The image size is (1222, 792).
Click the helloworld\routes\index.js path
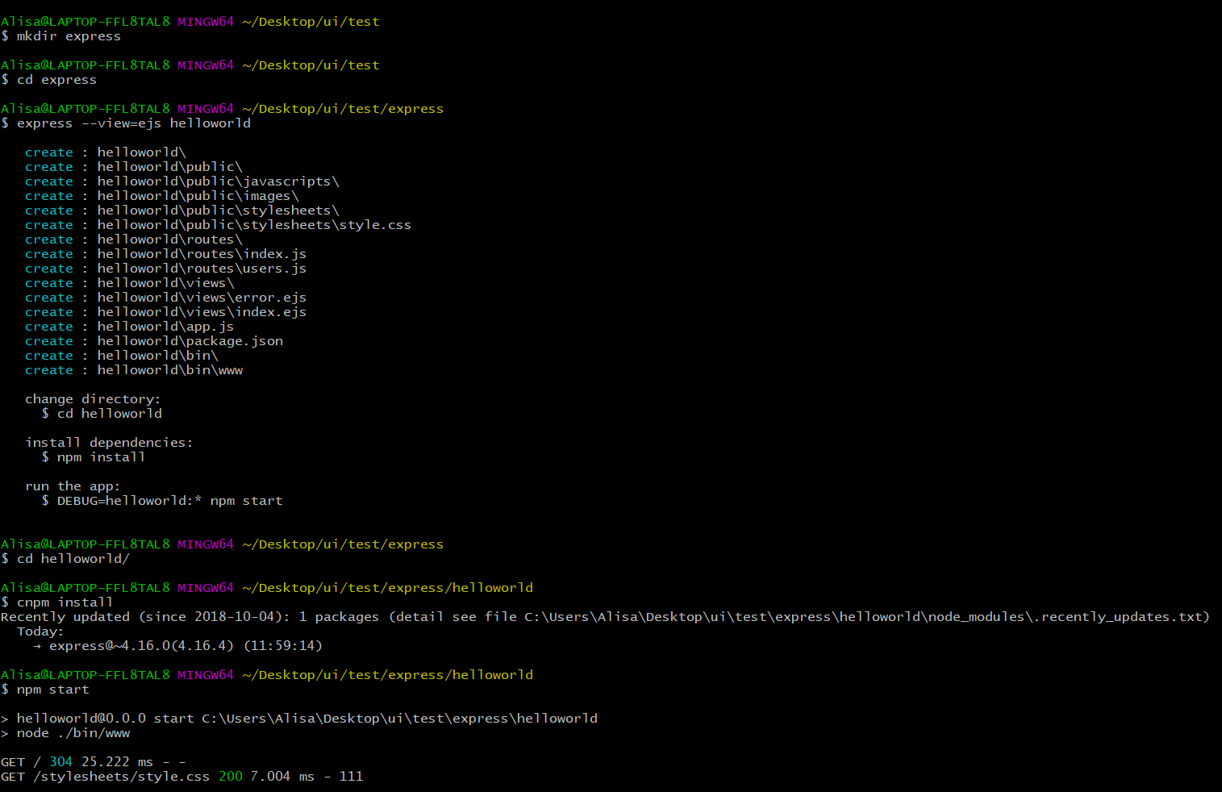pyautogui.click(x=202, y=254)
